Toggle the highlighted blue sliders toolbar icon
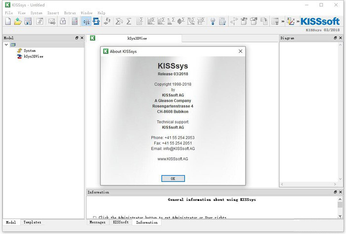Image resolution: width=346 pixels, height=234 pixels. click(x=86, y=21)
